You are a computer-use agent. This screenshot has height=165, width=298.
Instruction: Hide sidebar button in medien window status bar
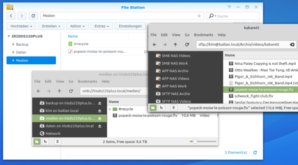point(57,141)
